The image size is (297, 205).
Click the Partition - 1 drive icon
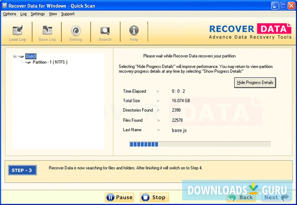[28, 62]
